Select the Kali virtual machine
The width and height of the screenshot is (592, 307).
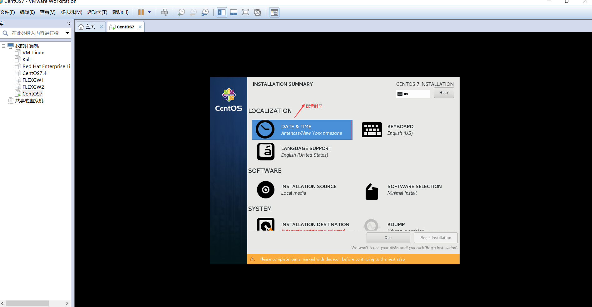click(x=27, y=60)
